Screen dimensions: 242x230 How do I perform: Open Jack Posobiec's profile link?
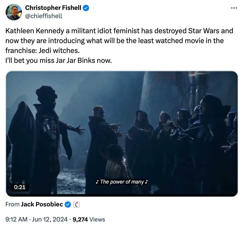(42, 204)
